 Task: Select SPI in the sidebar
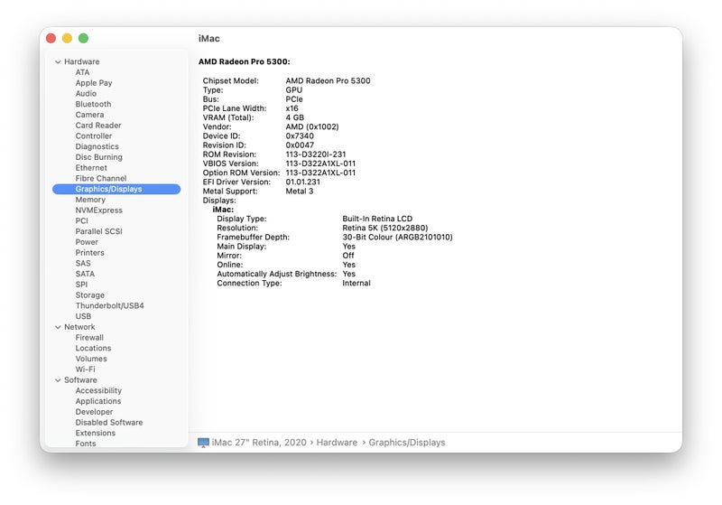click(x=81, y=285)
